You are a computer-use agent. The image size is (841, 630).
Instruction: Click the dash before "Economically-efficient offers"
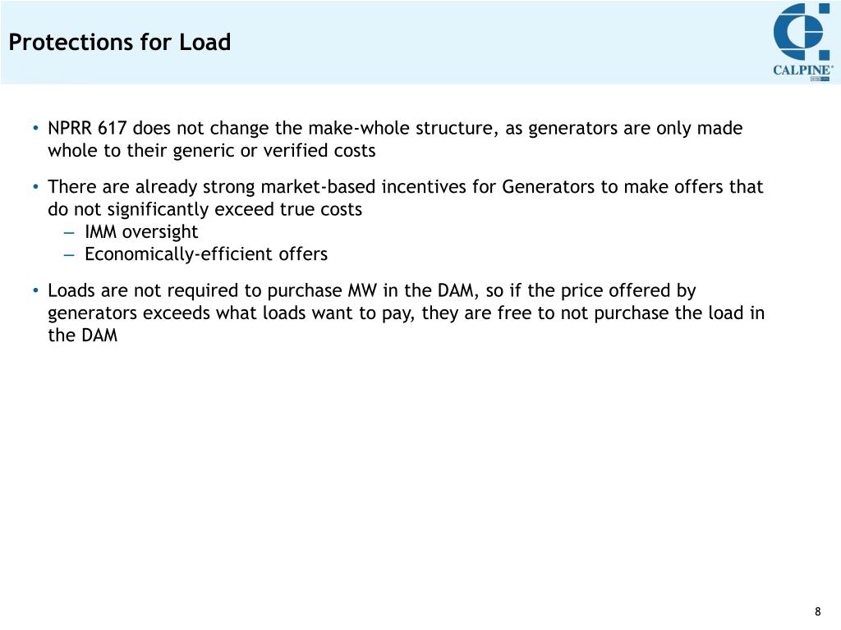point(69,255)
